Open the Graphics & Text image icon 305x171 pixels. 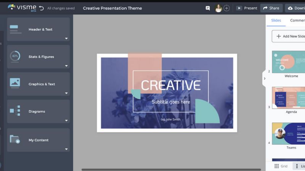click(x=15, y=83)
